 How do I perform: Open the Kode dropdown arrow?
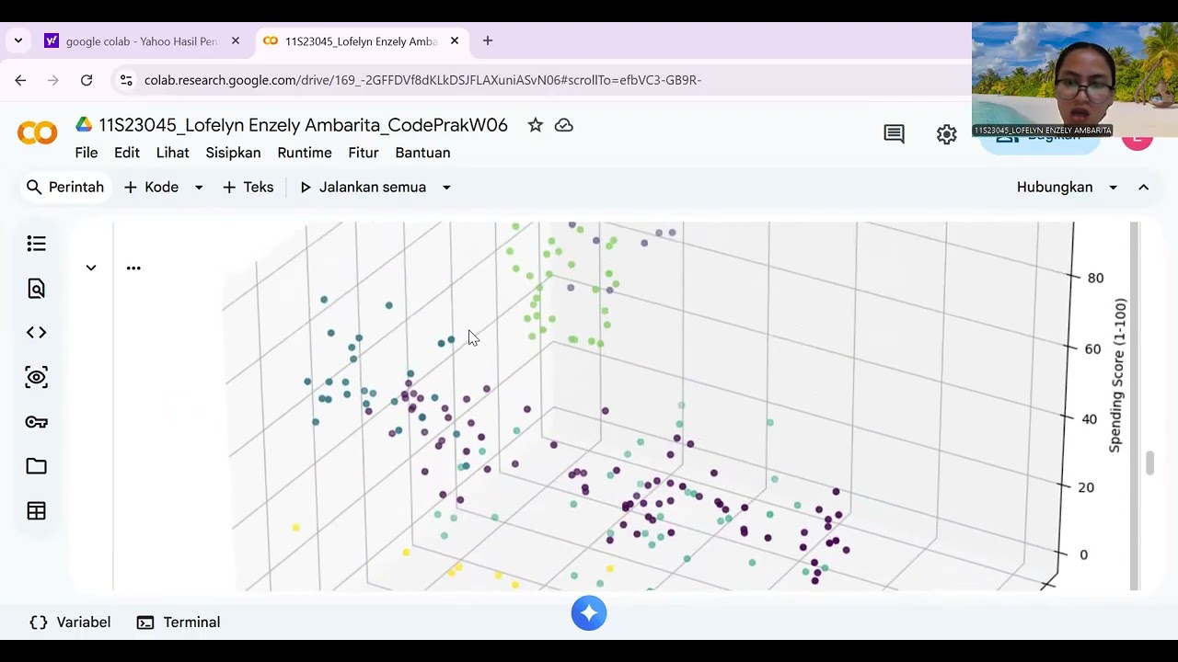(199, 188)
